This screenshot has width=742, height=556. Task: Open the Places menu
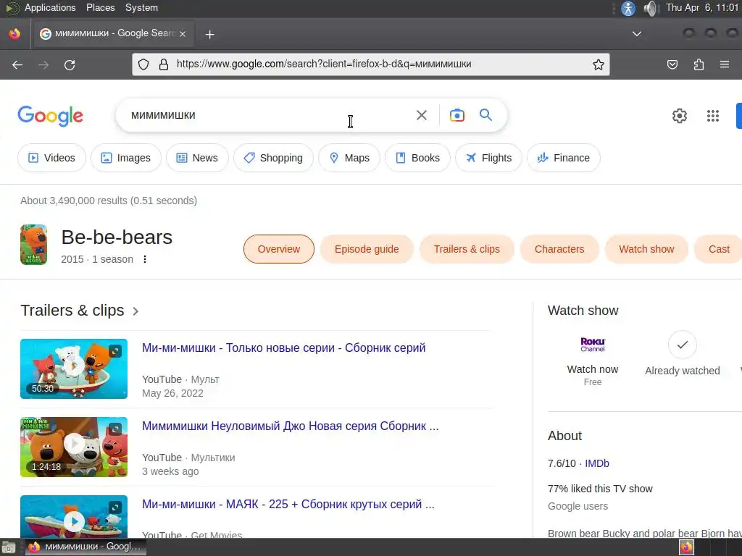click(100, 7)
